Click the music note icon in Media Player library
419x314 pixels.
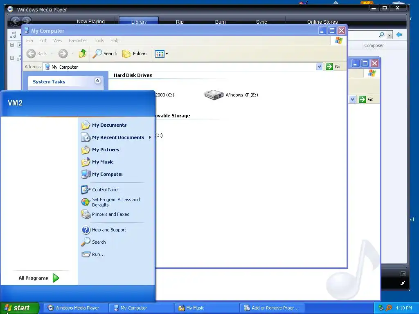[x=13, y=35]
